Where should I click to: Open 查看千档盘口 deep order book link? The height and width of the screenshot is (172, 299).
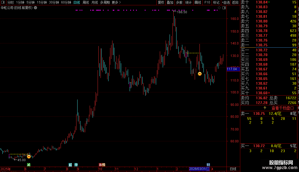tap(282, 108)
